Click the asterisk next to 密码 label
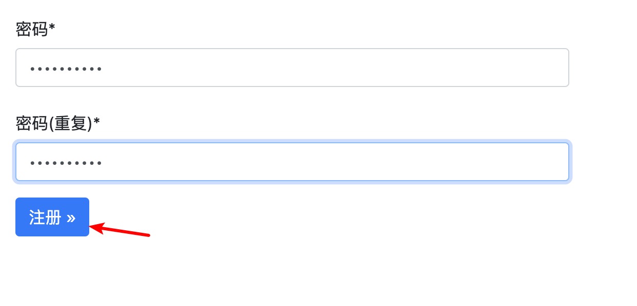Viewport: 637px width, 306px height. 52,27
